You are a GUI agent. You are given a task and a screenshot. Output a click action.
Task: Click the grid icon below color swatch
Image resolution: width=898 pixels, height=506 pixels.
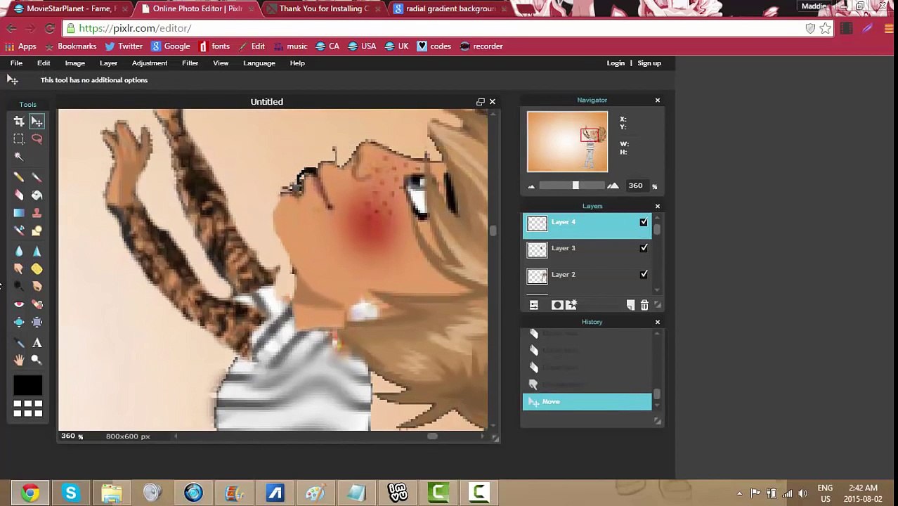(28, 408)
